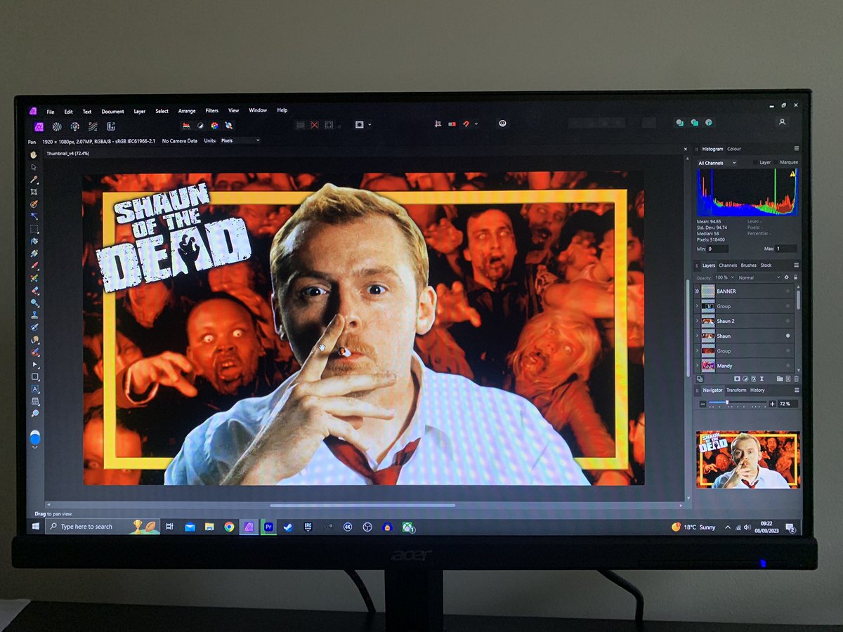Click the Assistant options robot icon
This screenshot has width=843, height=632.
502,124
